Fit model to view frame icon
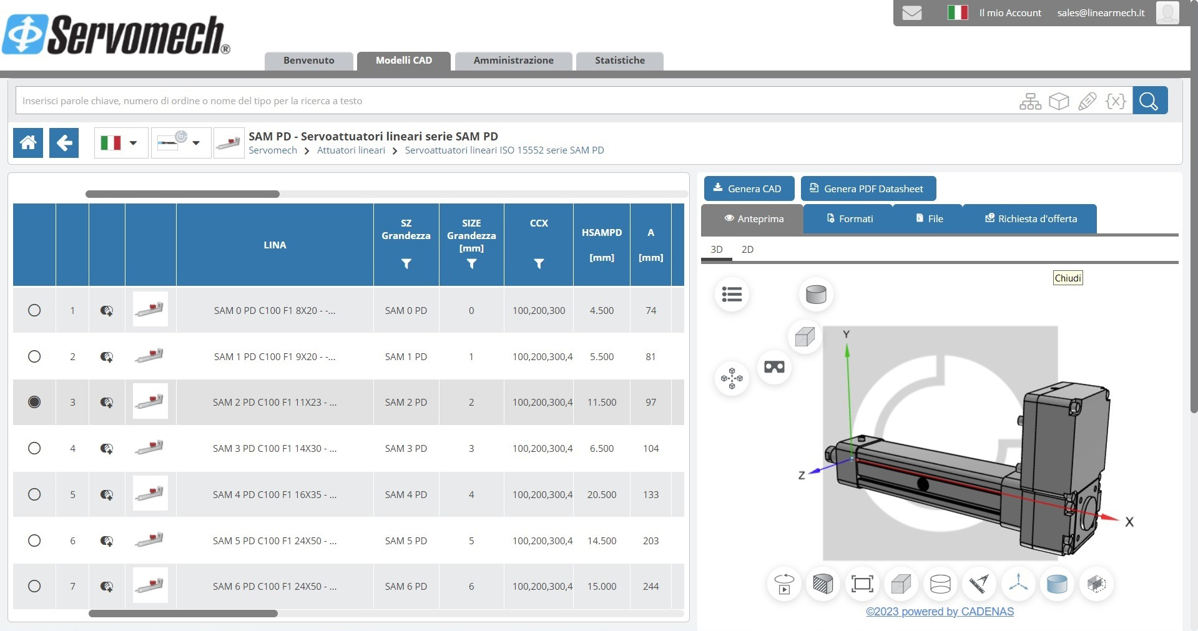 (862, 584)
